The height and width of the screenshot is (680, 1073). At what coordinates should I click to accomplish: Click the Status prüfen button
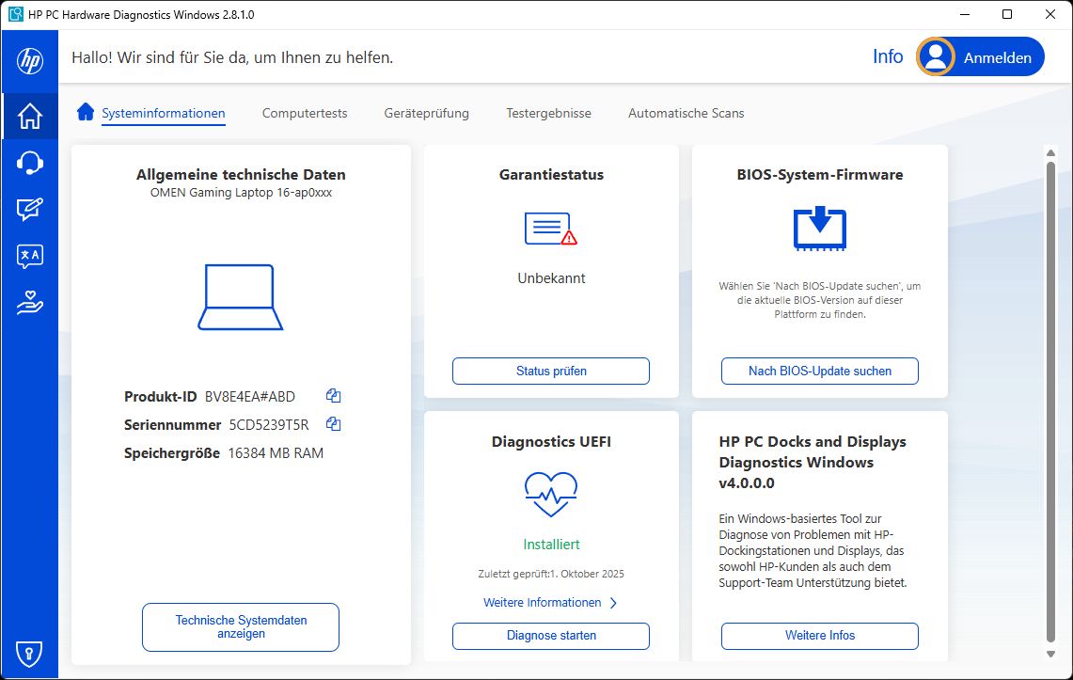551,371
